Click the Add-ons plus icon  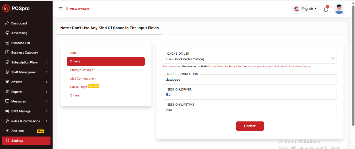coord(7,131)
